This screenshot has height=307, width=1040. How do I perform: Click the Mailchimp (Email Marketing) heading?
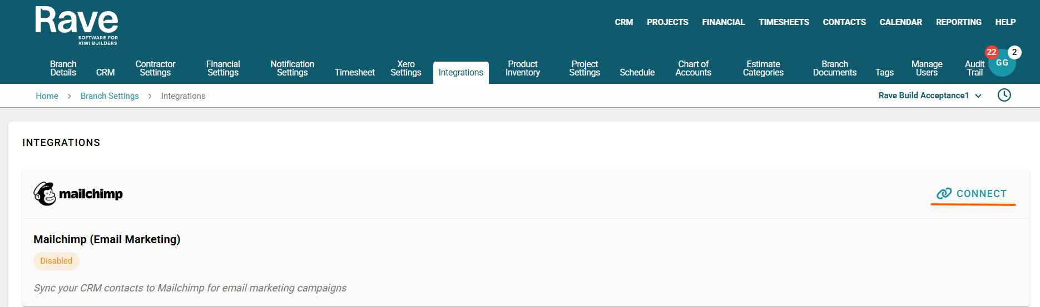(x=107, y=239)
